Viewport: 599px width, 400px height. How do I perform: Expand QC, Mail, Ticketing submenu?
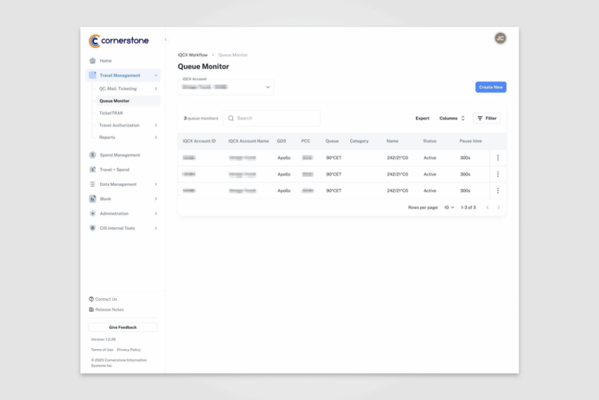click(156, 88)
